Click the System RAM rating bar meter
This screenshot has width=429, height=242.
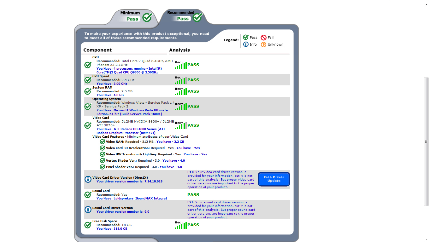(181, 91)
